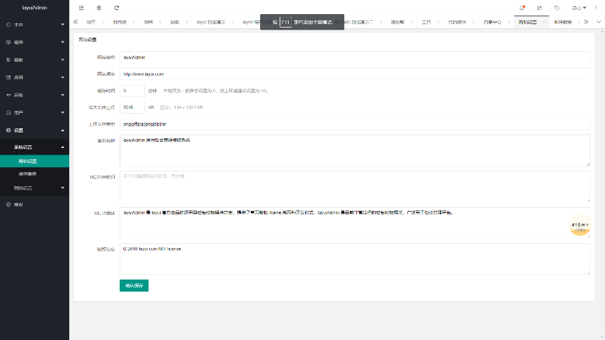This screenshot has width=605, height=340.
Task: Expand the 页面 menu arrow
Action: (x=63, y=60)
